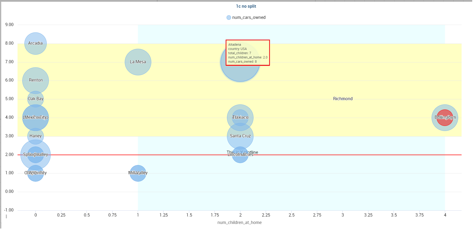The height and width of the screenshot is (229, 473).
Task: Click the num_children_at_home axis title
Action: (x=240, y=223)
